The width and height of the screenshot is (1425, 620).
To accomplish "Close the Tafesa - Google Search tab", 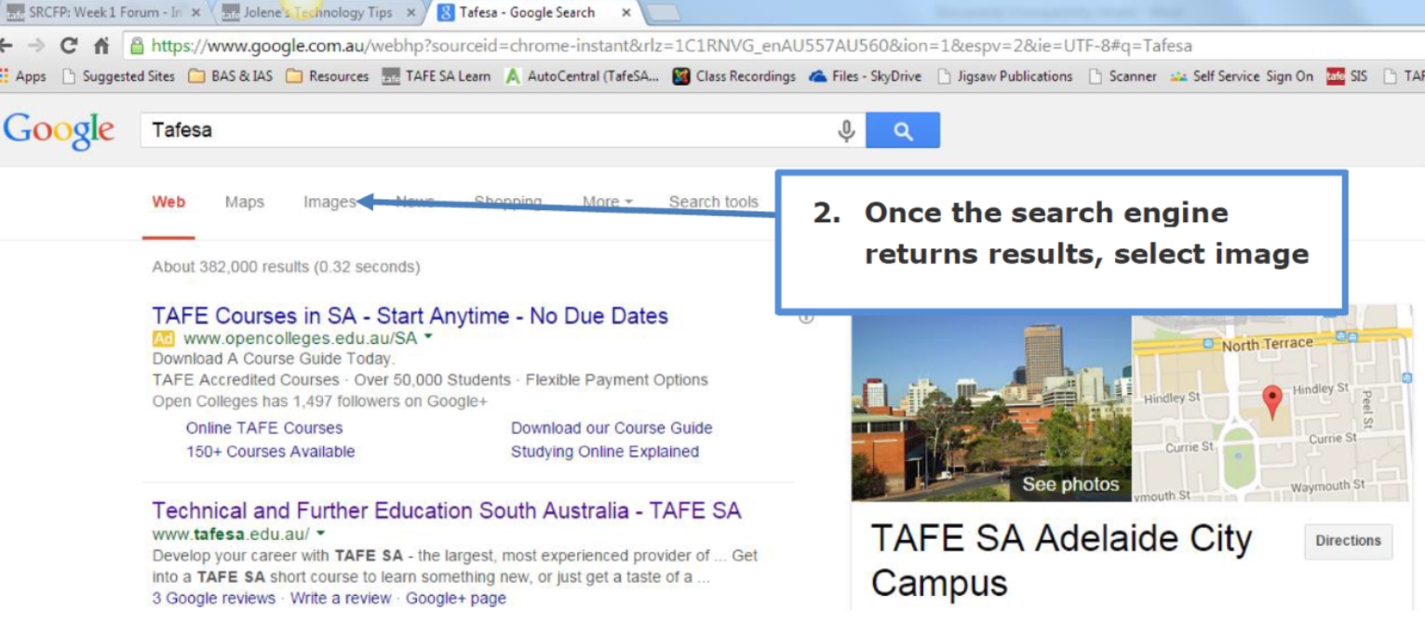I will (625, 13).
